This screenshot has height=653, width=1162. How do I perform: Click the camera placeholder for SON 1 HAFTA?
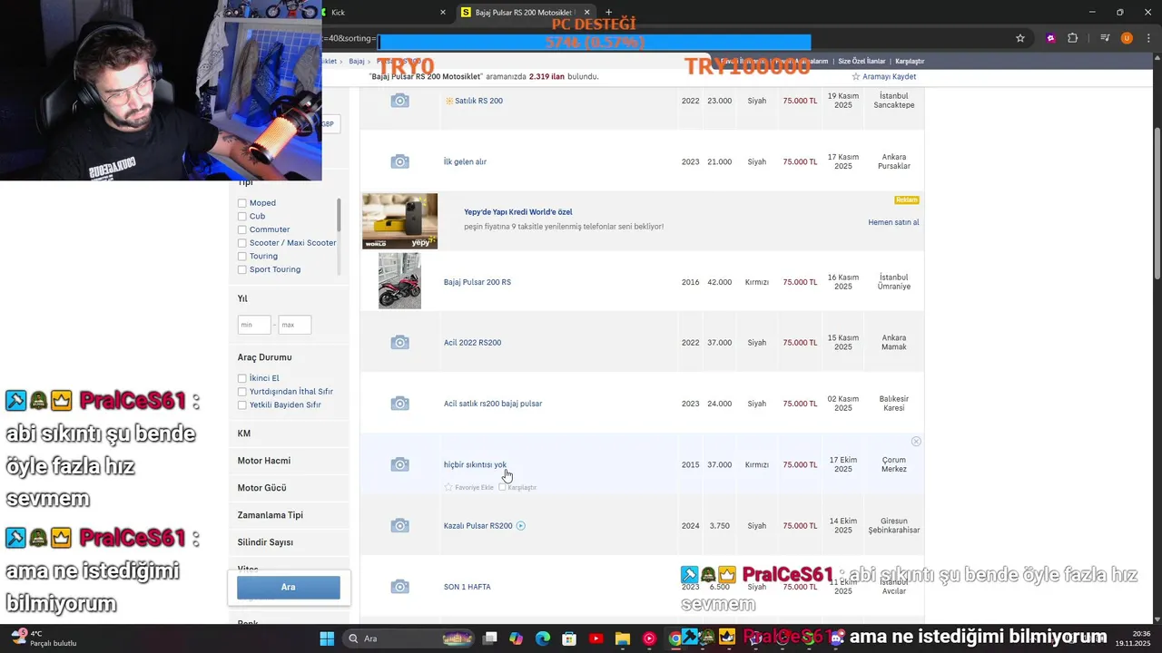[399, 587]
